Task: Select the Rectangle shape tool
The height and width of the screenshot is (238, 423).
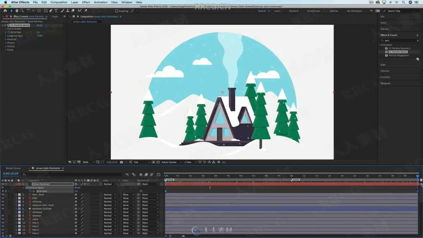Action: pyautogui.click(x=45, y=11)
